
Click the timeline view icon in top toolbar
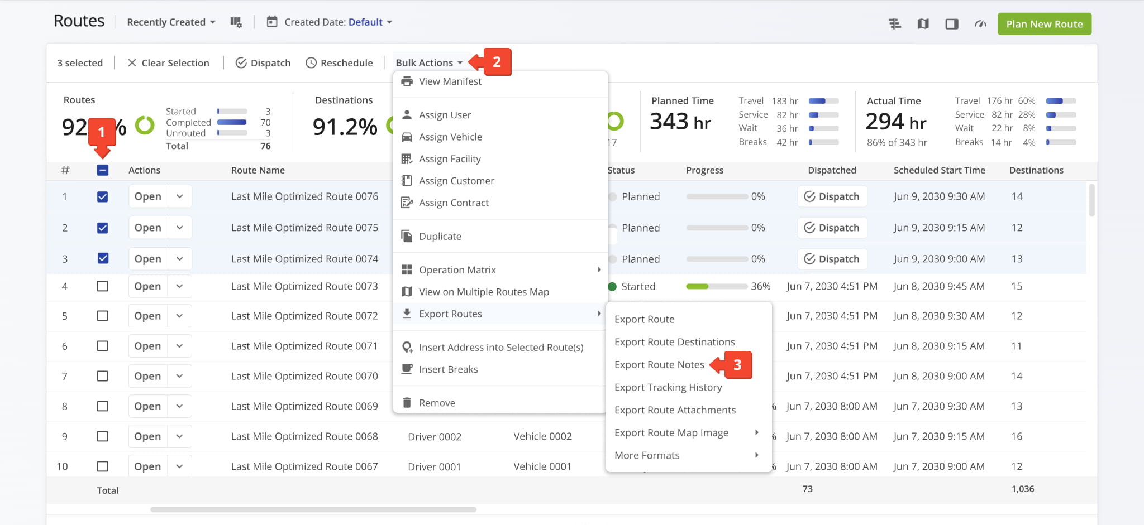point(894,24)
